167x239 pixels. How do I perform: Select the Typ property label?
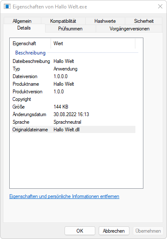[16, 69]
